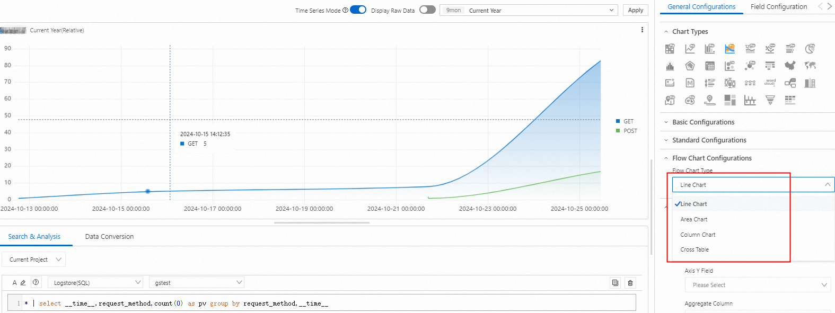835x313 pixels.
Task: Select the World Map chart icon
Action: tap(810, 66)
